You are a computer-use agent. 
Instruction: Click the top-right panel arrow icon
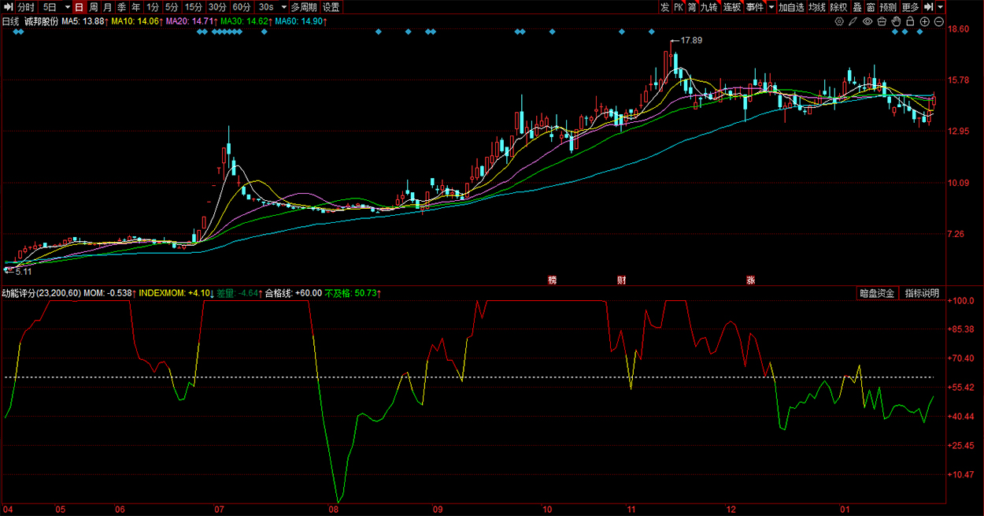[928, 7]
